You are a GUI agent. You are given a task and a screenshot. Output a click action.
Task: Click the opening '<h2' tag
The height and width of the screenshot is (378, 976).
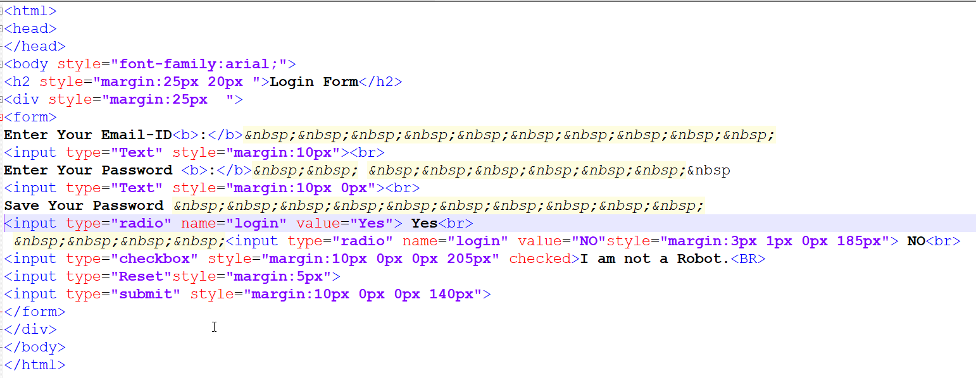pyautogui.click(x=17, y=82)
